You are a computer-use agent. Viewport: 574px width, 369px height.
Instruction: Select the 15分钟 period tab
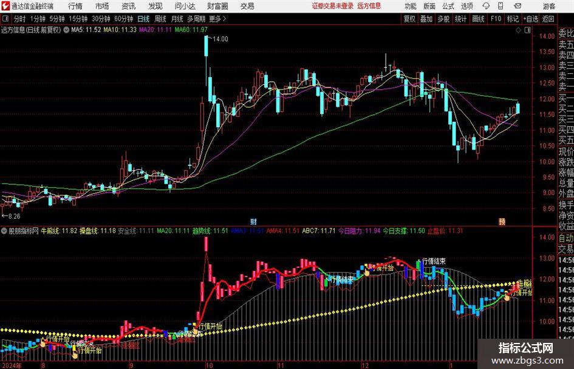[x=78, y=19]
